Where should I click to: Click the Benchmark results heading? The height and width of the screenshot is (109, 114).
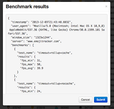[27, 7]
